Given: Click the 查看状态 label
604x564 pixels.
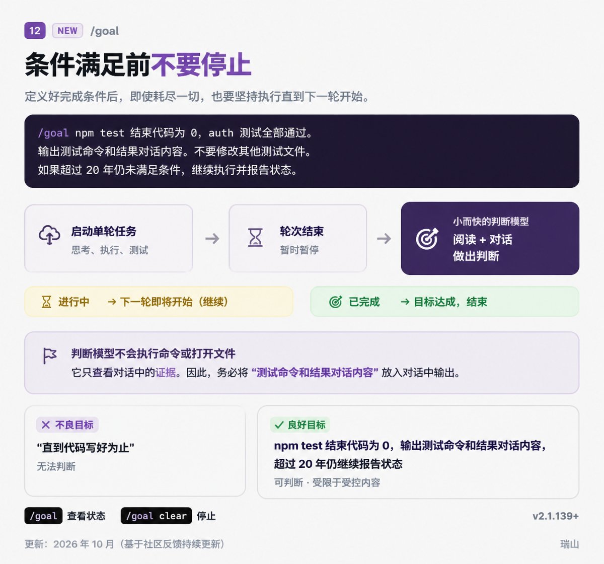Looking at the screenshot, I should tap(87, 516).
